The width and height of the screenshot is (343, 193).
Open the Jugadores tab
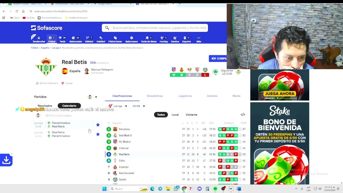click(x=185, y=96)
